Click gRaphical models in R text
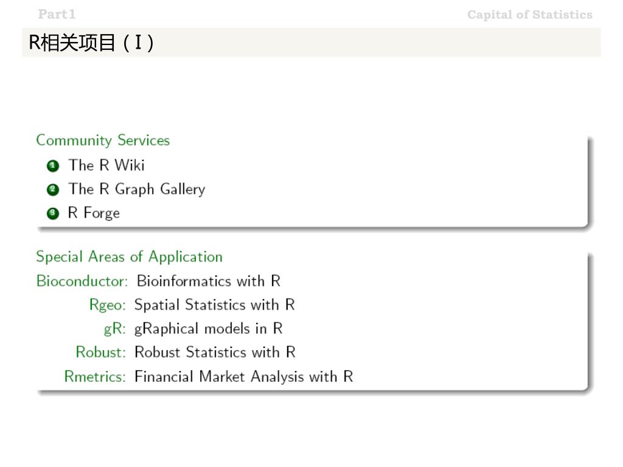The width and height of the screenshot is (623, 467). pyautogui.click(x=209, y=329)
